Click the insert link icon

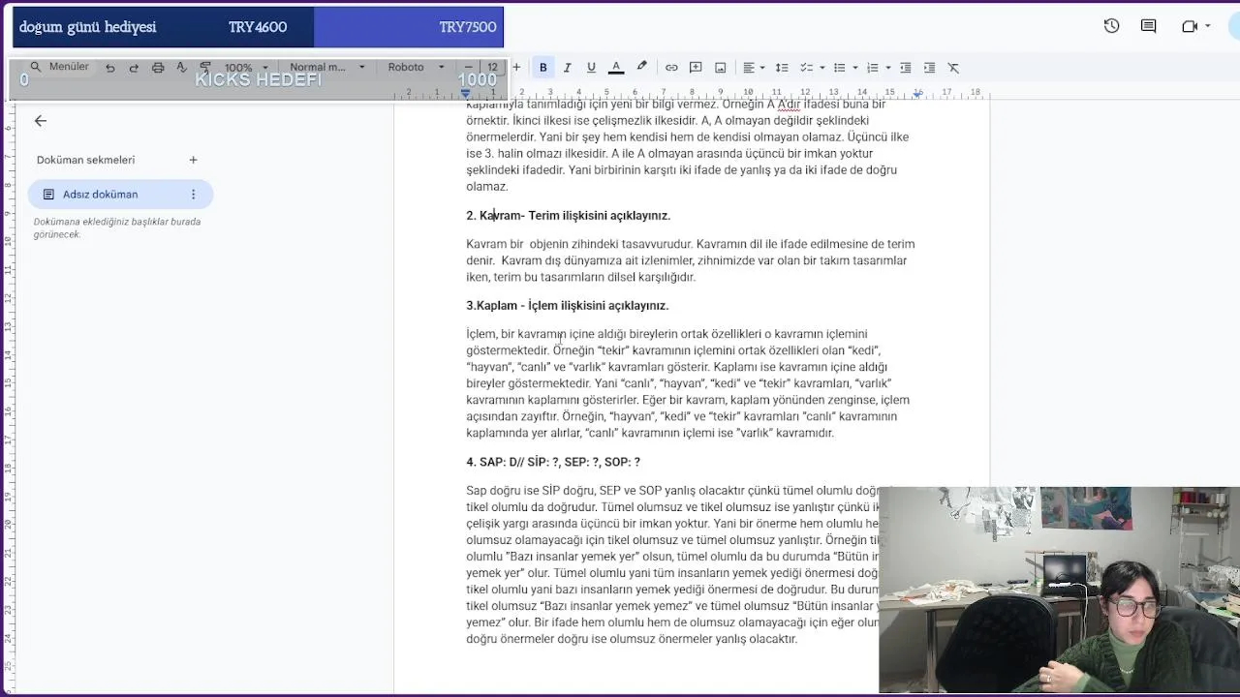pos(671,68)
